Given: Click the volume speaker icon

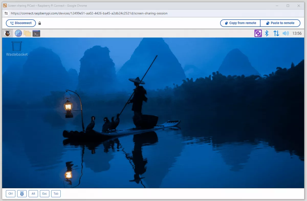Looking at the screenshot, I should coord(286,33).
